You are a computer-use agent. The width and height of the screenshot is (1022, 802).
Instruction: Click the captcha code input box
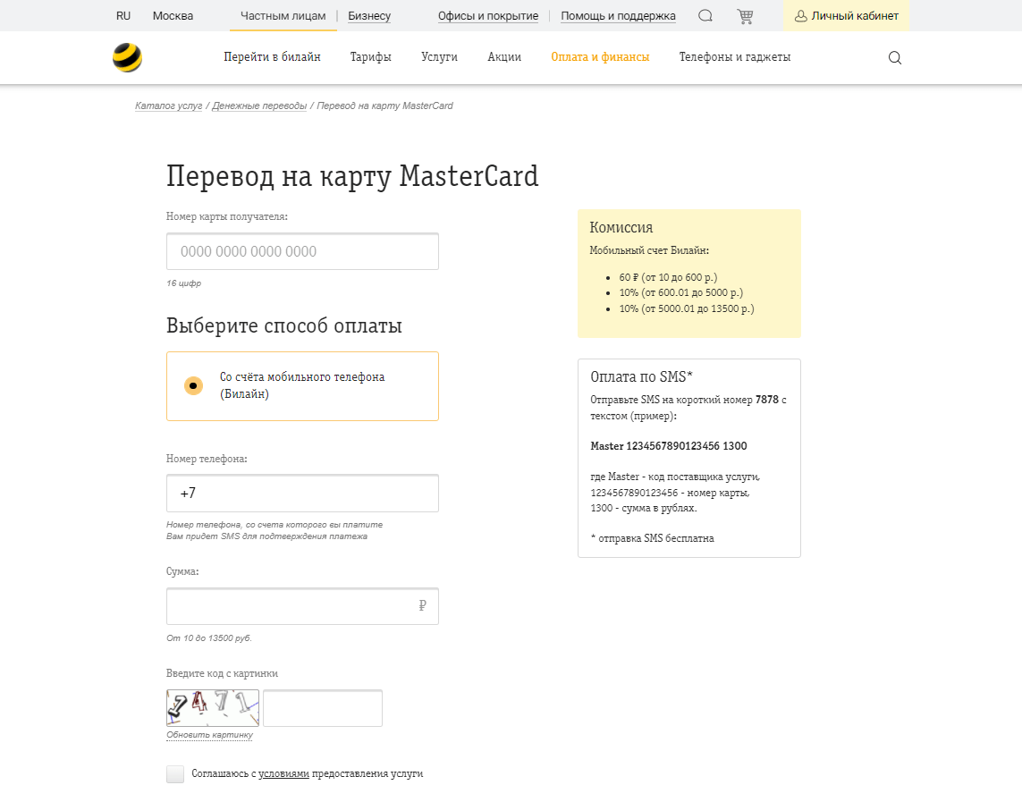(323, 708)
